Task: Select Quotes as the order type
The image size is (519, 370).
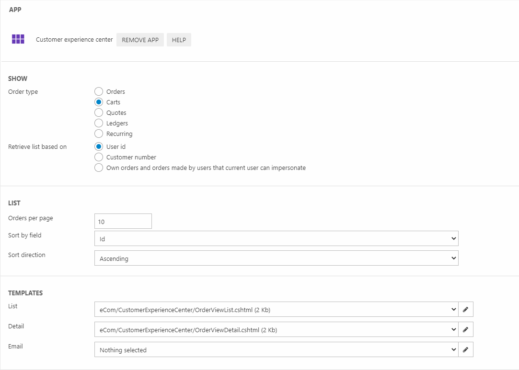Action: pyautogui.click(x=99, y=112)
